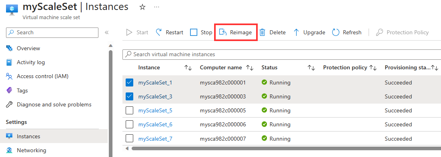Check the myScaleSet_5 checkbox
441x157 pixels.
129,110
